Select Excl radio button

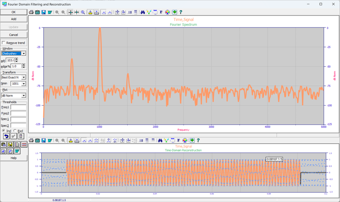click(x=15, y=131)
